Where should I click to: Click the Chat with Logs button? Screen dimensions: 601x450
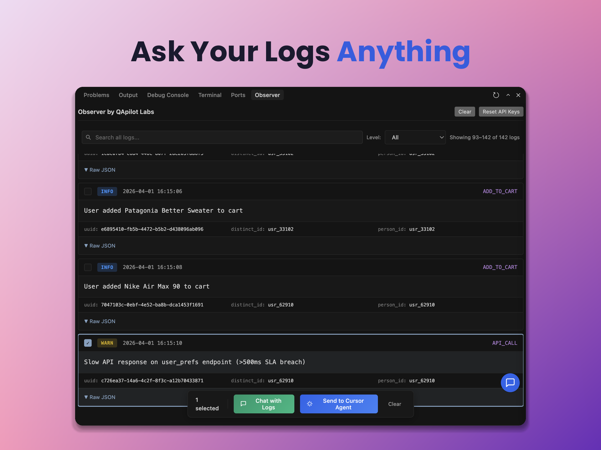pos(264,404)
